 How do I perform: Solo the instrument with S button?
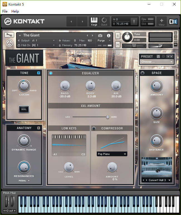click(118, 36)
